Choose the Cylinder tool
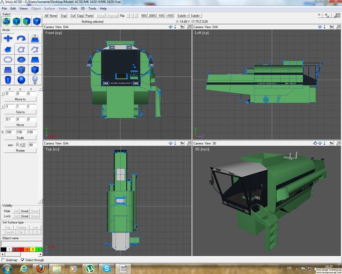Screen dimensions: 342x274 (x=8, y=80)
